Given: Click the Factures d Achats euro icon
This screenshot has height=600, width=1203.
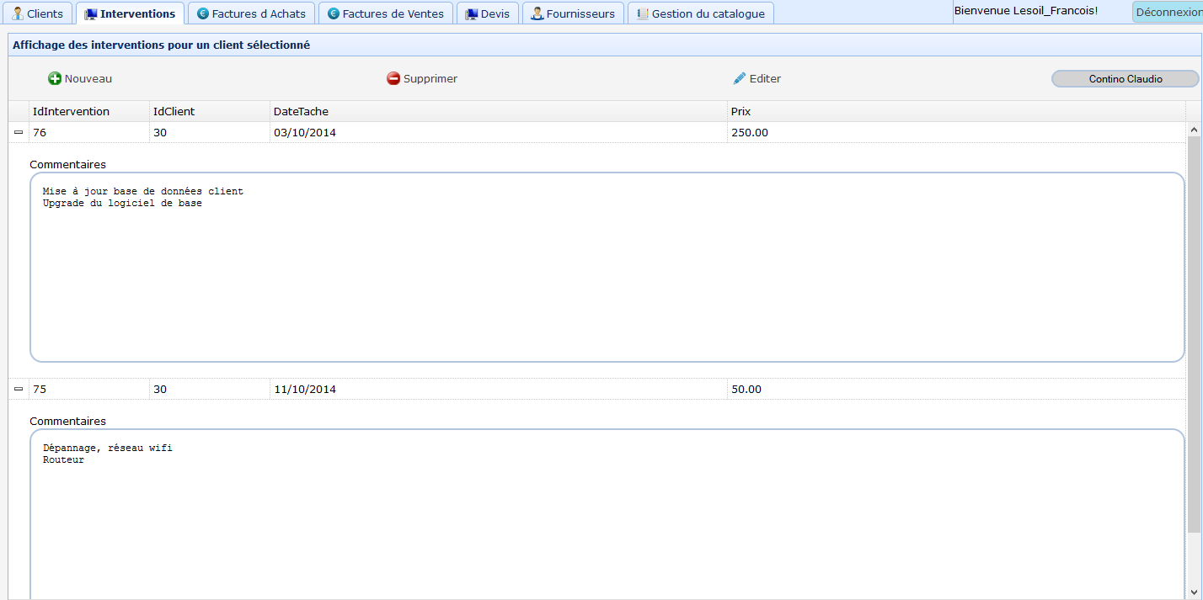Looking at the screenshot, I should pyautogui.click(x=202, y=13).
